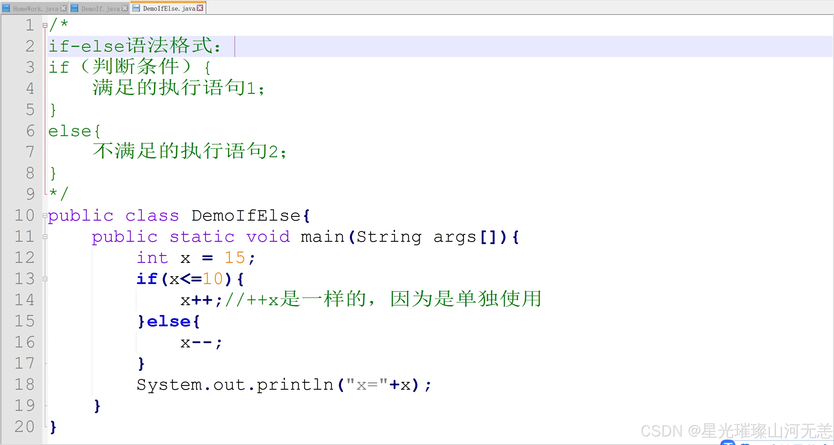Click the else keyword on line 15
The width and height of the screenshot is (834, 445).
[168, 321]
